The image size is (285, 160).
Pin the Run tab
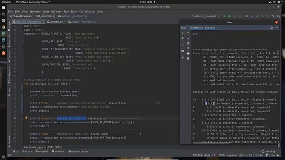coord(183,58)
